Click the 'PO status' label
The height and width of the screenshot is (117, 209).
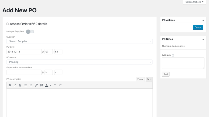point(11,58)
